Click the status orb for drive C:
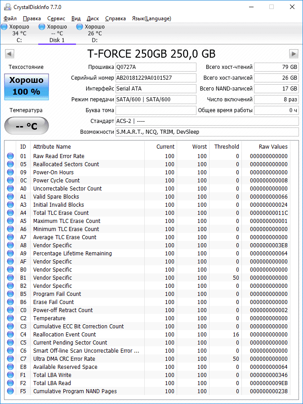303x404 pixels. (4, 27)
